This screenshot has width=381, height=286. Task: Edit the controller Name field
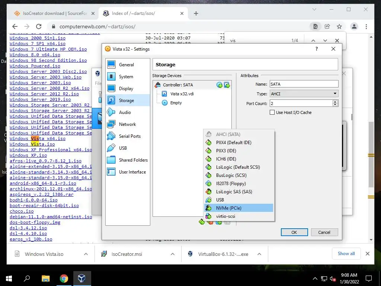click(x=304, y=84)
